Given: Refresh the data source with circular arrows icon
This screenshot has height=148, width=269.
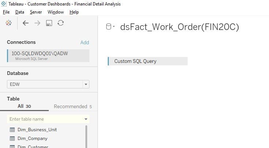Looking at the screenshot, I should coord(61,23).
